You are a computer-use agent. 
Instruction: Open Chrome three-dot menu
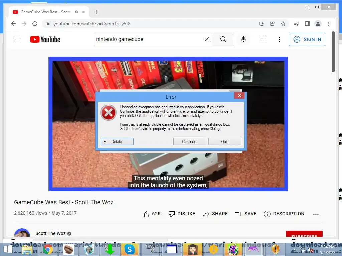[x=329, y=24]
